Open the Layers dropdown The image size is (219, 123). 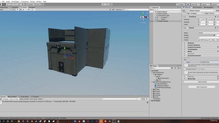click(x=206, y=4)
